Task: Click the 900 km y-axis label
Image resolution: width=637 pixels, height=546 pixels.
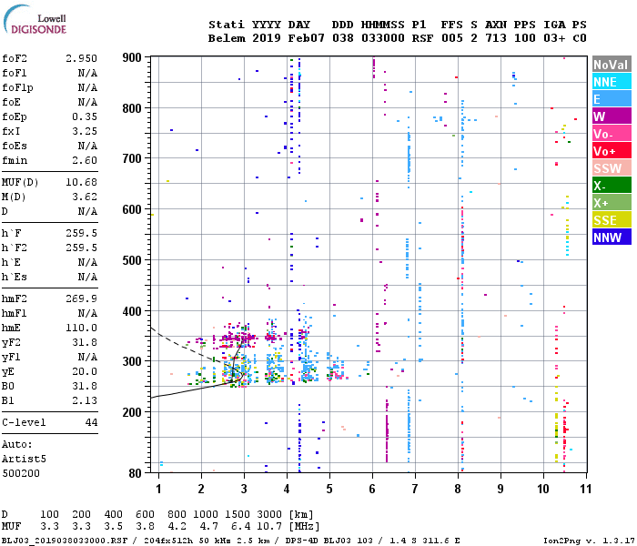Action: 132,57
